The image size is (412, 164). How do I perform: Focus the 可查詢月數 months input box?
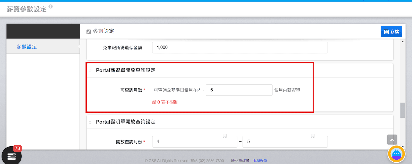239,90
